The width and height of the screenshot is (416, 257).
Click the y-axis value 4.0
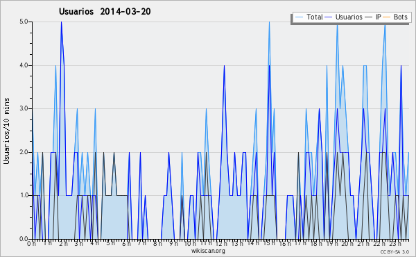click(x=24, y=65)
